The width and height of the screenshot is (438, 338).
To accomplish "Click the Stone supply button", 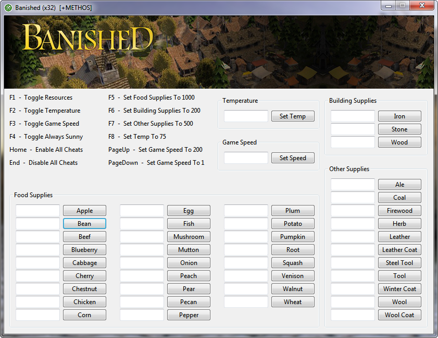I will [399, 129].
